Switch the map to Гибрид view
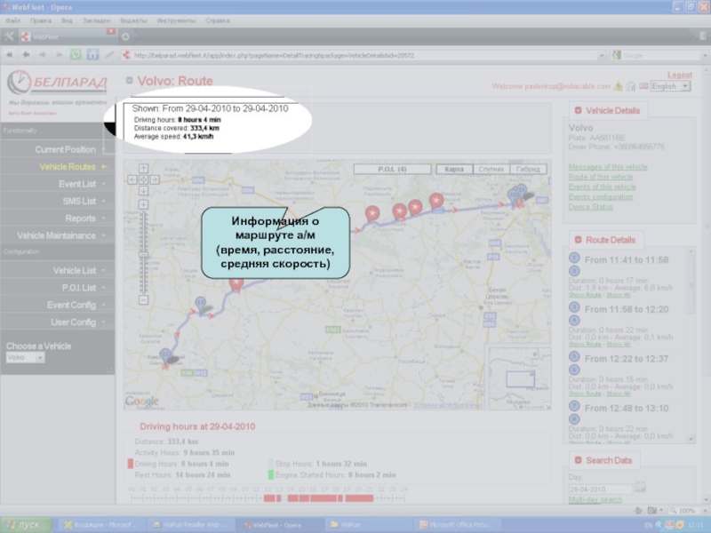The width and height of the screenshot is (711, 533). 528,169
